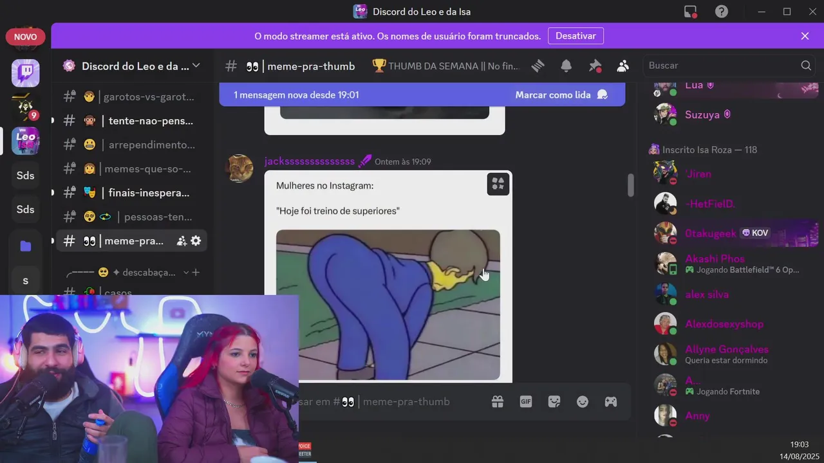Open the finais-inespera channel
Viewport: 824px width, 463px height.
pyautogui.click(x=132, y=193)
